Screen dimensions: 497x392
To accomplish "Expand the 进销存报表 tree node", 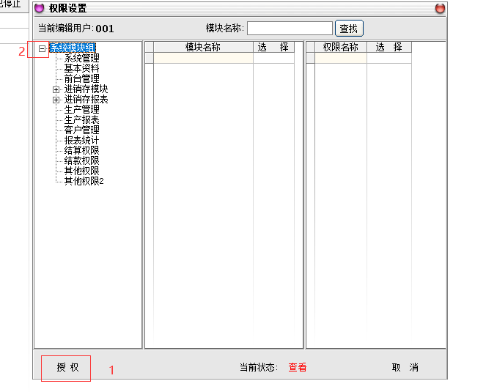I will point(56,100).
